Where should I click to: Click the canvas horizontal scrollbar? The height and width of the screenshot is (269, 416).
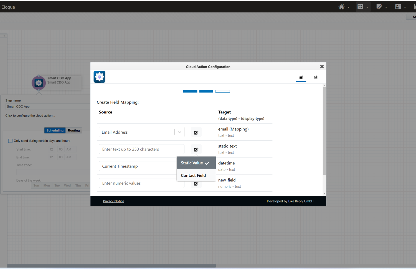coord(111,266)
